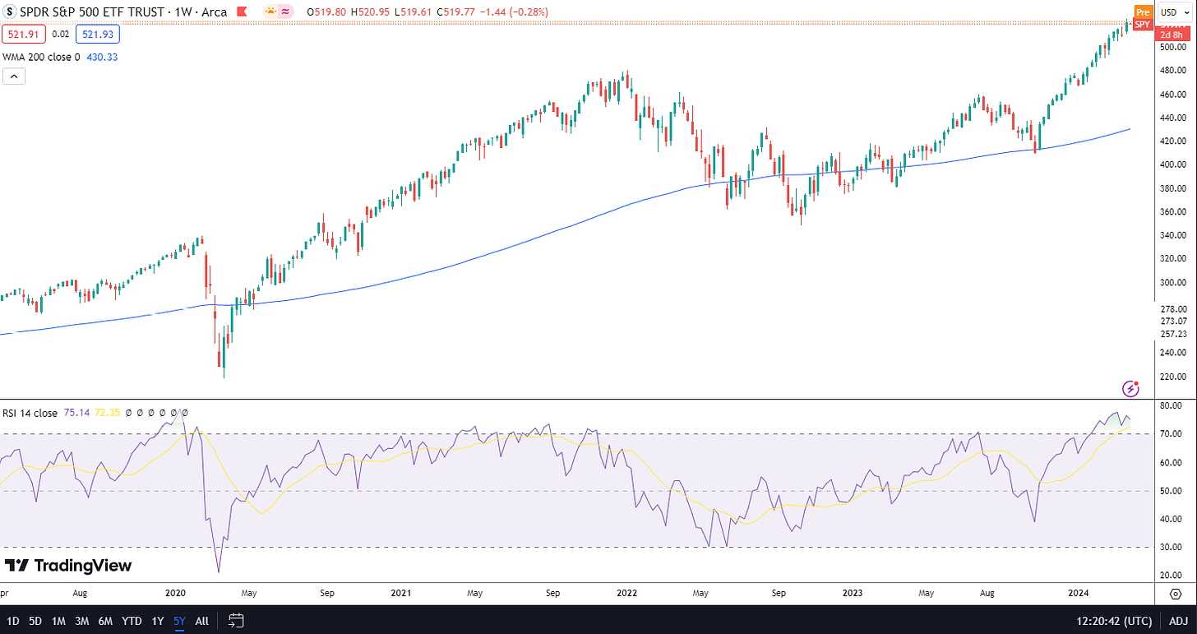The width and height of the screenshot is (1197, 634).
Task: Select the RSI 14 close indicator legend
Action: pos(30,413)
